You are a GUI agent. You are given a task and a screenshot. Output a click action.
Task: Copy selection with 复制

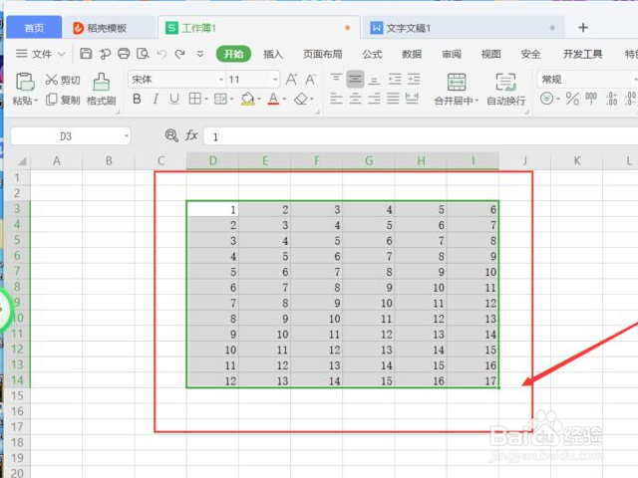point(63,100)
